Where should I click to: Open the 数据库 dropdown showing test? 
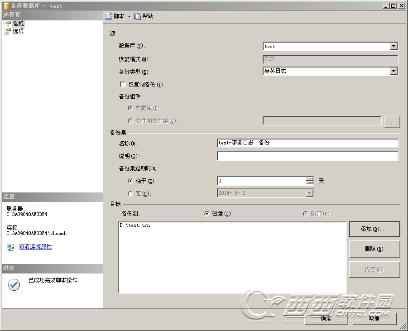click(x=394, y=46)
